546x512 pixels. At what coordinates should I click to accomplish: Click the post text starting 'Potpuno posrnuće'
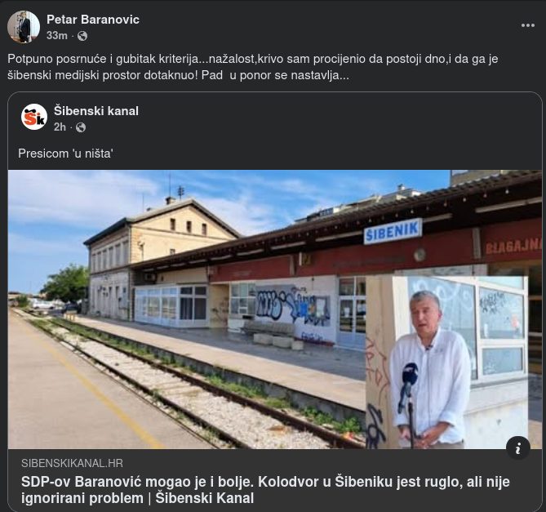[x=253, y=67]
